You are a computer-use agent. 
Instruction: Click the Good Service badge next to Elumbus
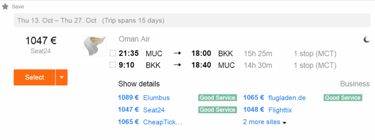(x=218, y=98)
